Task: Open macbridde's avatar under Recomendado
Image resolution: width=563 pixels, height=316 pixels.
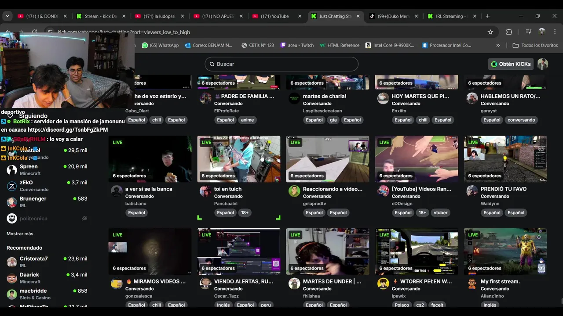Action: (x=12, y=294)
